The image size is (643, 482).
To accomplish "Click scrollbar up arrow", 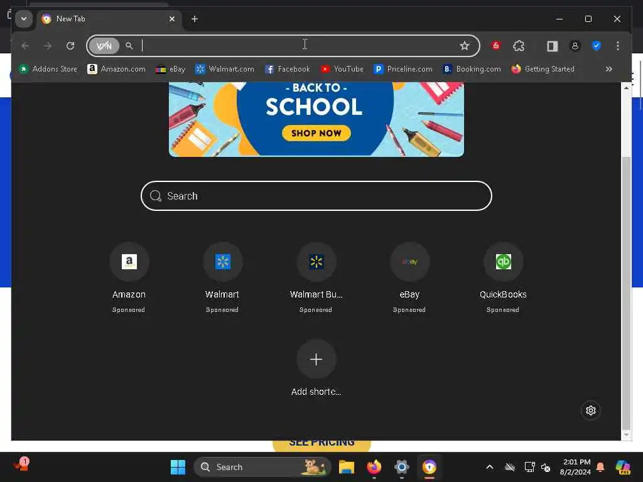I will click(x=626, y=88).
